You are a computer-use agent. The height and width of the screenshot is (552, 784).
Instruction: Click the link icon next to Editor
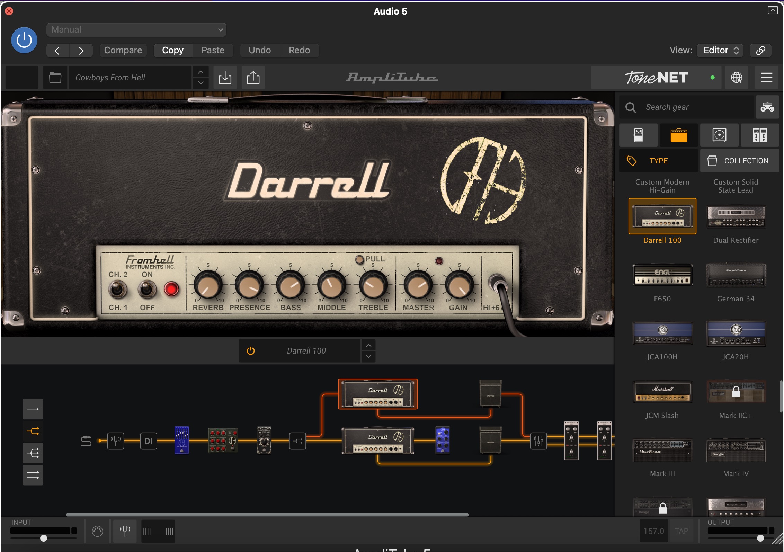pos(760,51)
